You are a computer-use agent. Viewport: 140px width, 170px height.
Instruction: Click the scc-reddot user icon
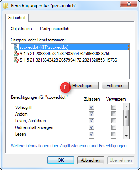pos(16,47)
